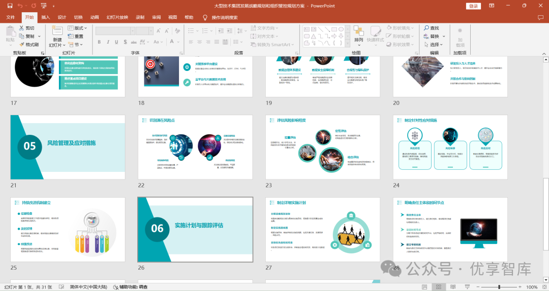549x291 pixels.
Task: Open the 选择 Select dropdown
Action: point(434,45)
